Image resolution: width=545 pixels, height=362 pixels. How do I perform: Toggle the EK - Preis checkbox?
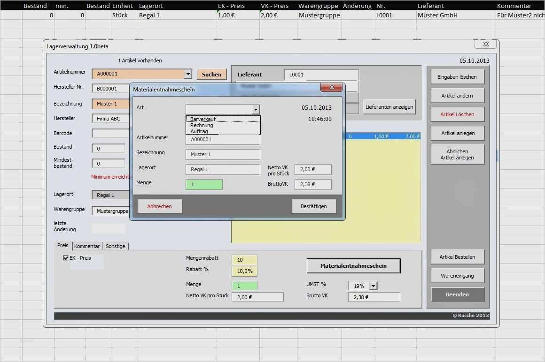66,258
